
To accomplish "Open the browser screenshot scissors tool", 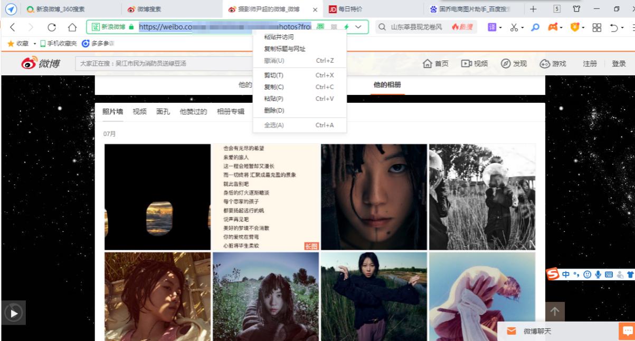I will click(x=513, y=26).
